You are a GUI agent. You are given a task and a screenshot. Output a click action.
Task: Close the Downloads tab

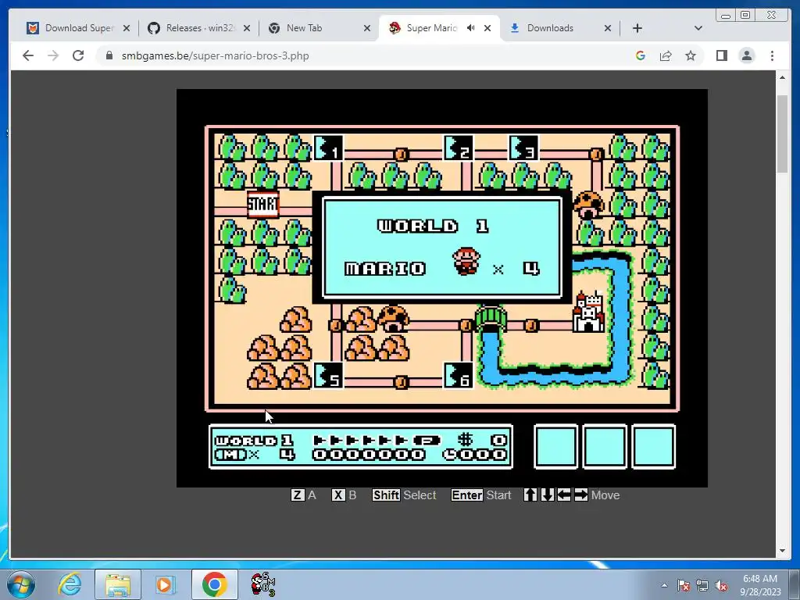click(x=608, y=29)
